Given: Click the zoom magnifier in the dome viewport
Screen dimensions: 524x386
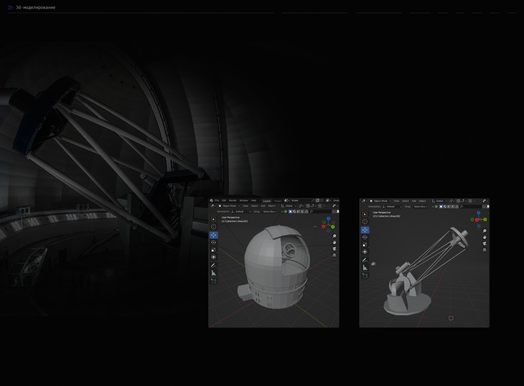Looking at the screenshot, I should pyautogui.click(x=334, y=236).
